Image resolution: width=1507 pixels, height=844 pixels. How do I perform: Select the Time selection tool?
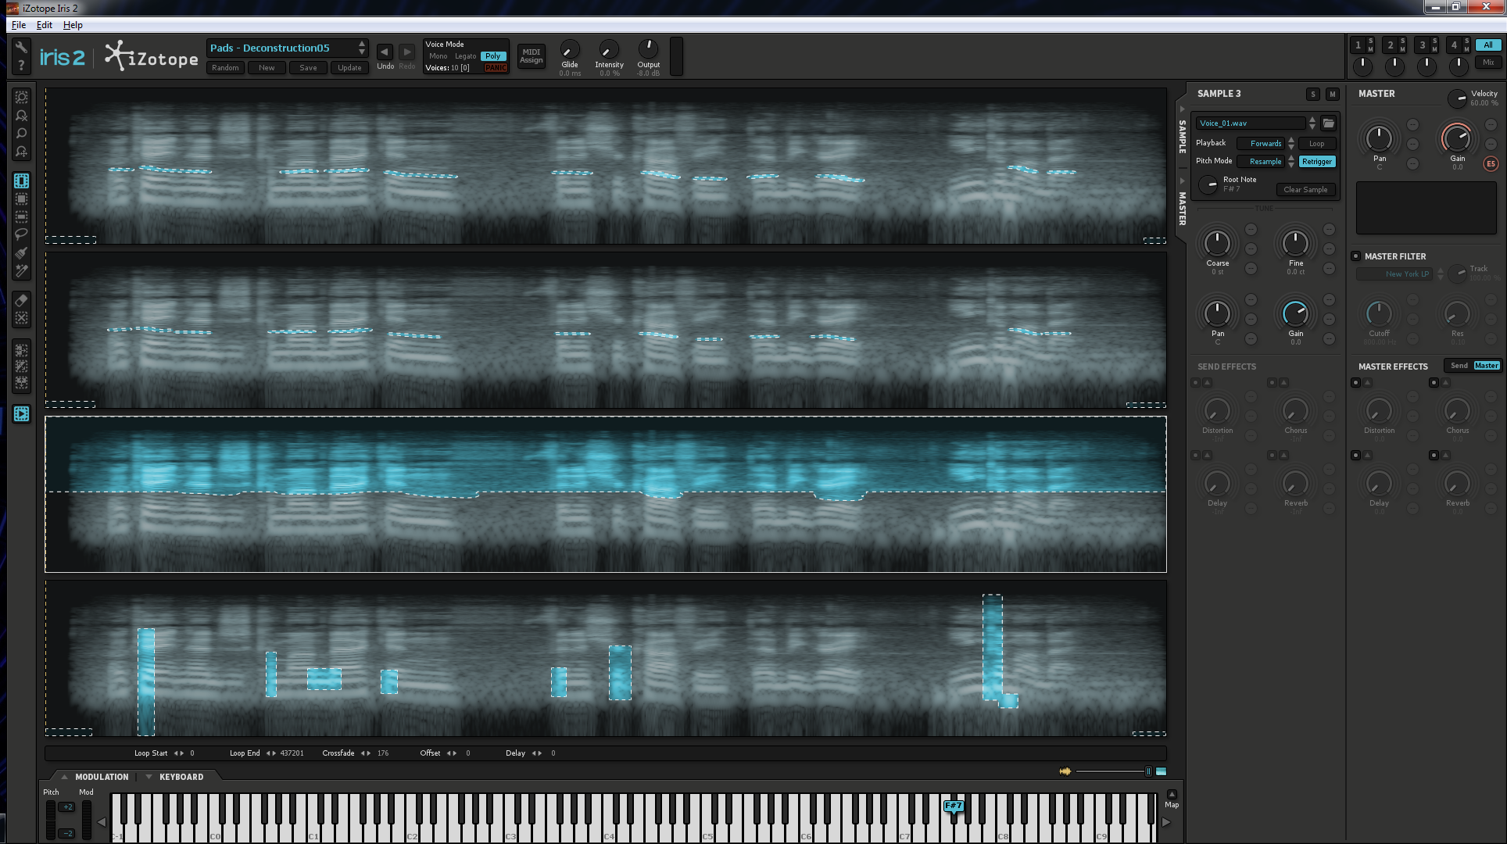pyautogui.click(x=22, y=181)
